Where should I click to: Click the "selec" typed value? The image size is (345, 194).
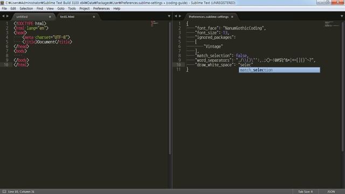click(245, 65)
